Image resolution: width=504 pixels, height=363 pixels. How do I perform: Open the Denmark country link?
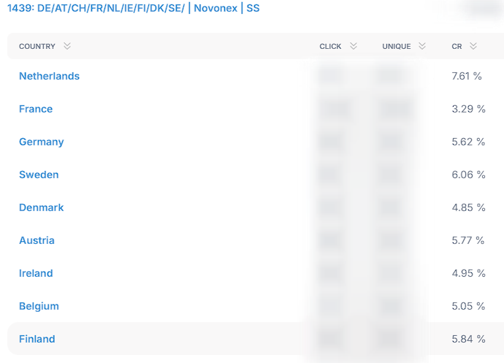(x=42, y=207)
